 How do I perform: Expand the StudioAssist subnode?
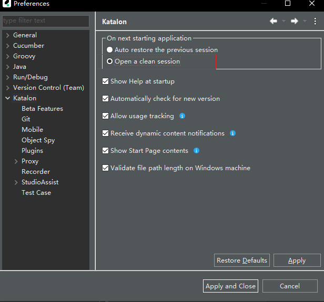click(16, 182)
